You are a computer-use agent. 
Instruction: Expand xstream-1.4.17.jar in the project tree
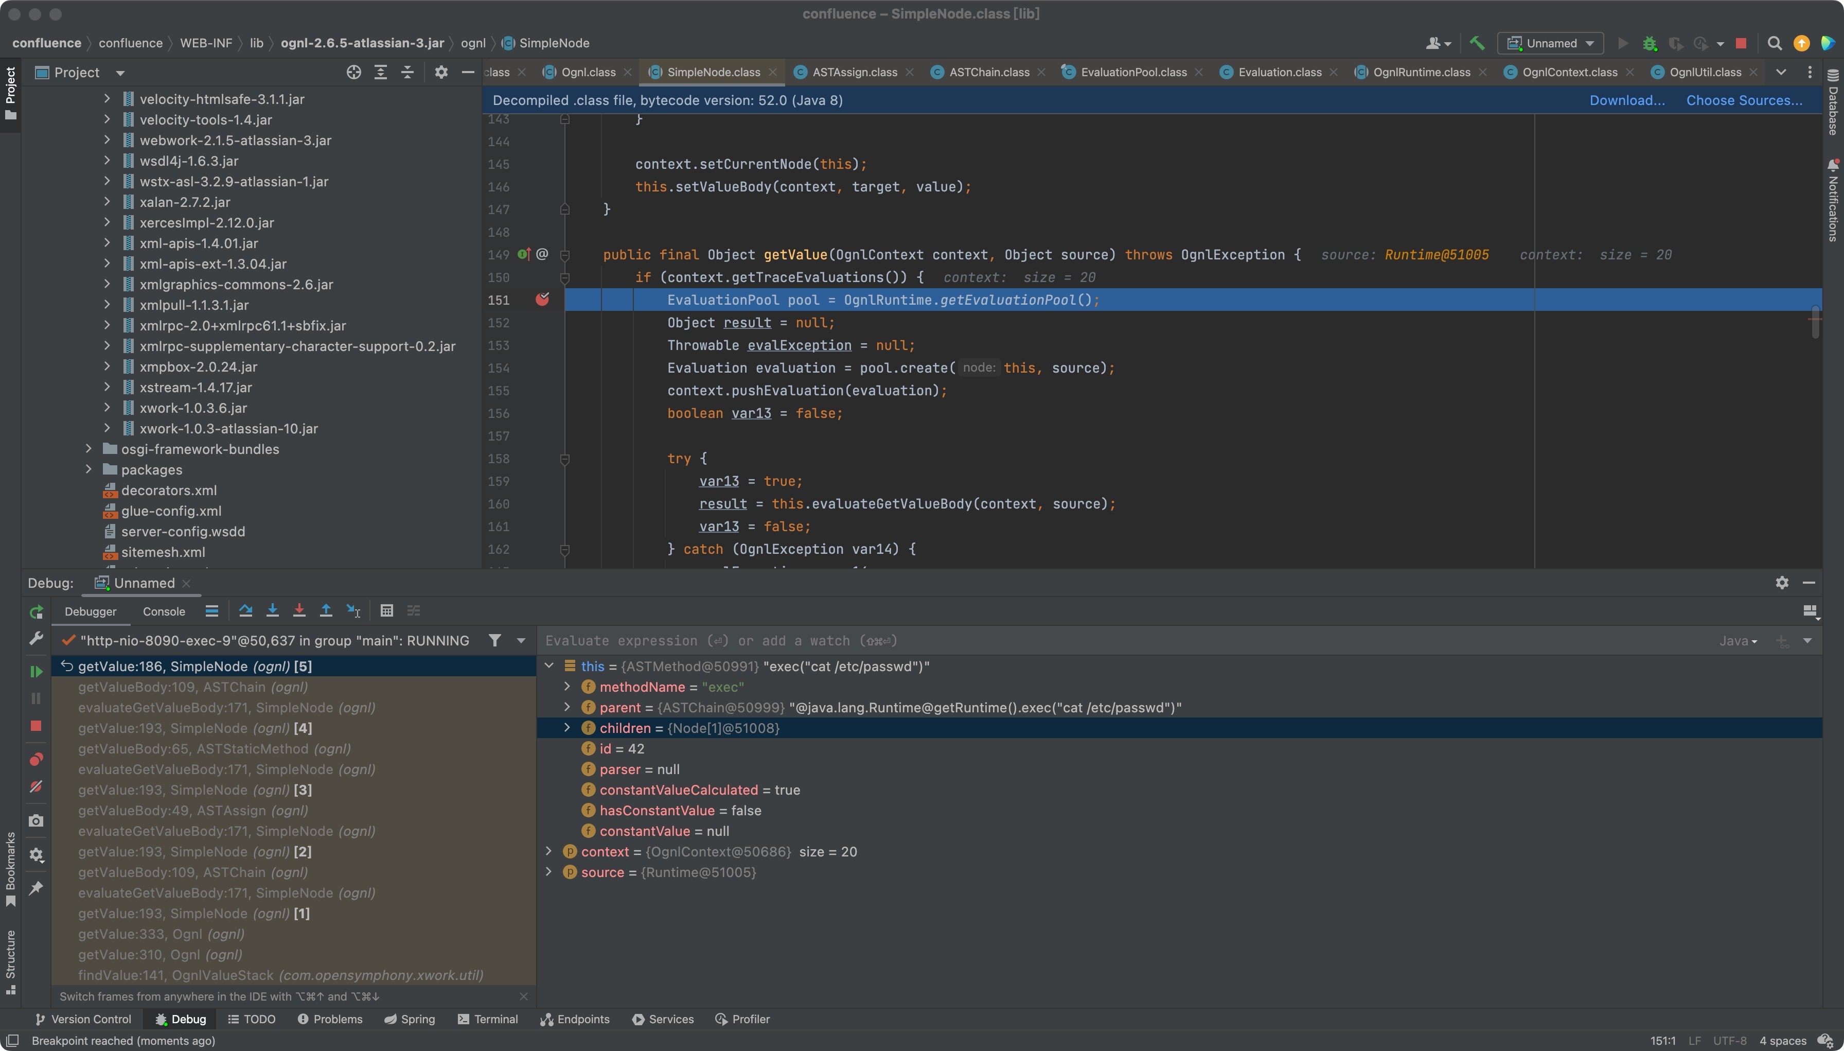pos(107,387)
